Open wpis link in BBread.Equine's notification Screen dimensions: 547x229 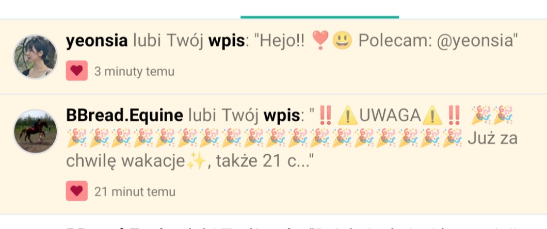click(282, 116)
